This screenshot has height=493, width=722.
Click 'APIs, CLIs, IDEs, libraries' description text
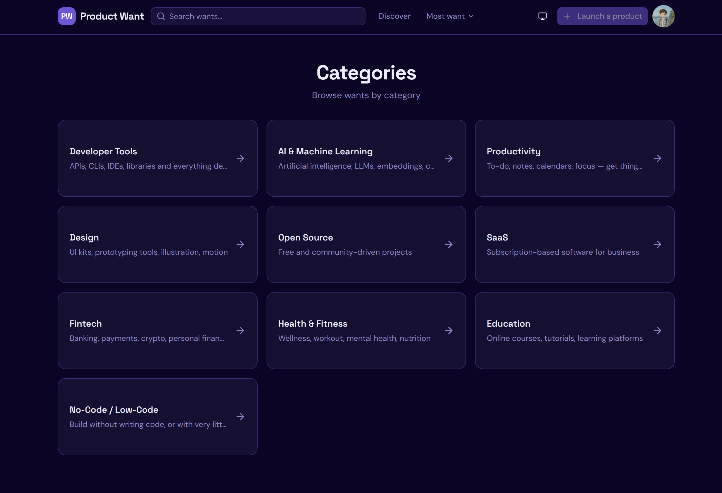tap(148, 166)
